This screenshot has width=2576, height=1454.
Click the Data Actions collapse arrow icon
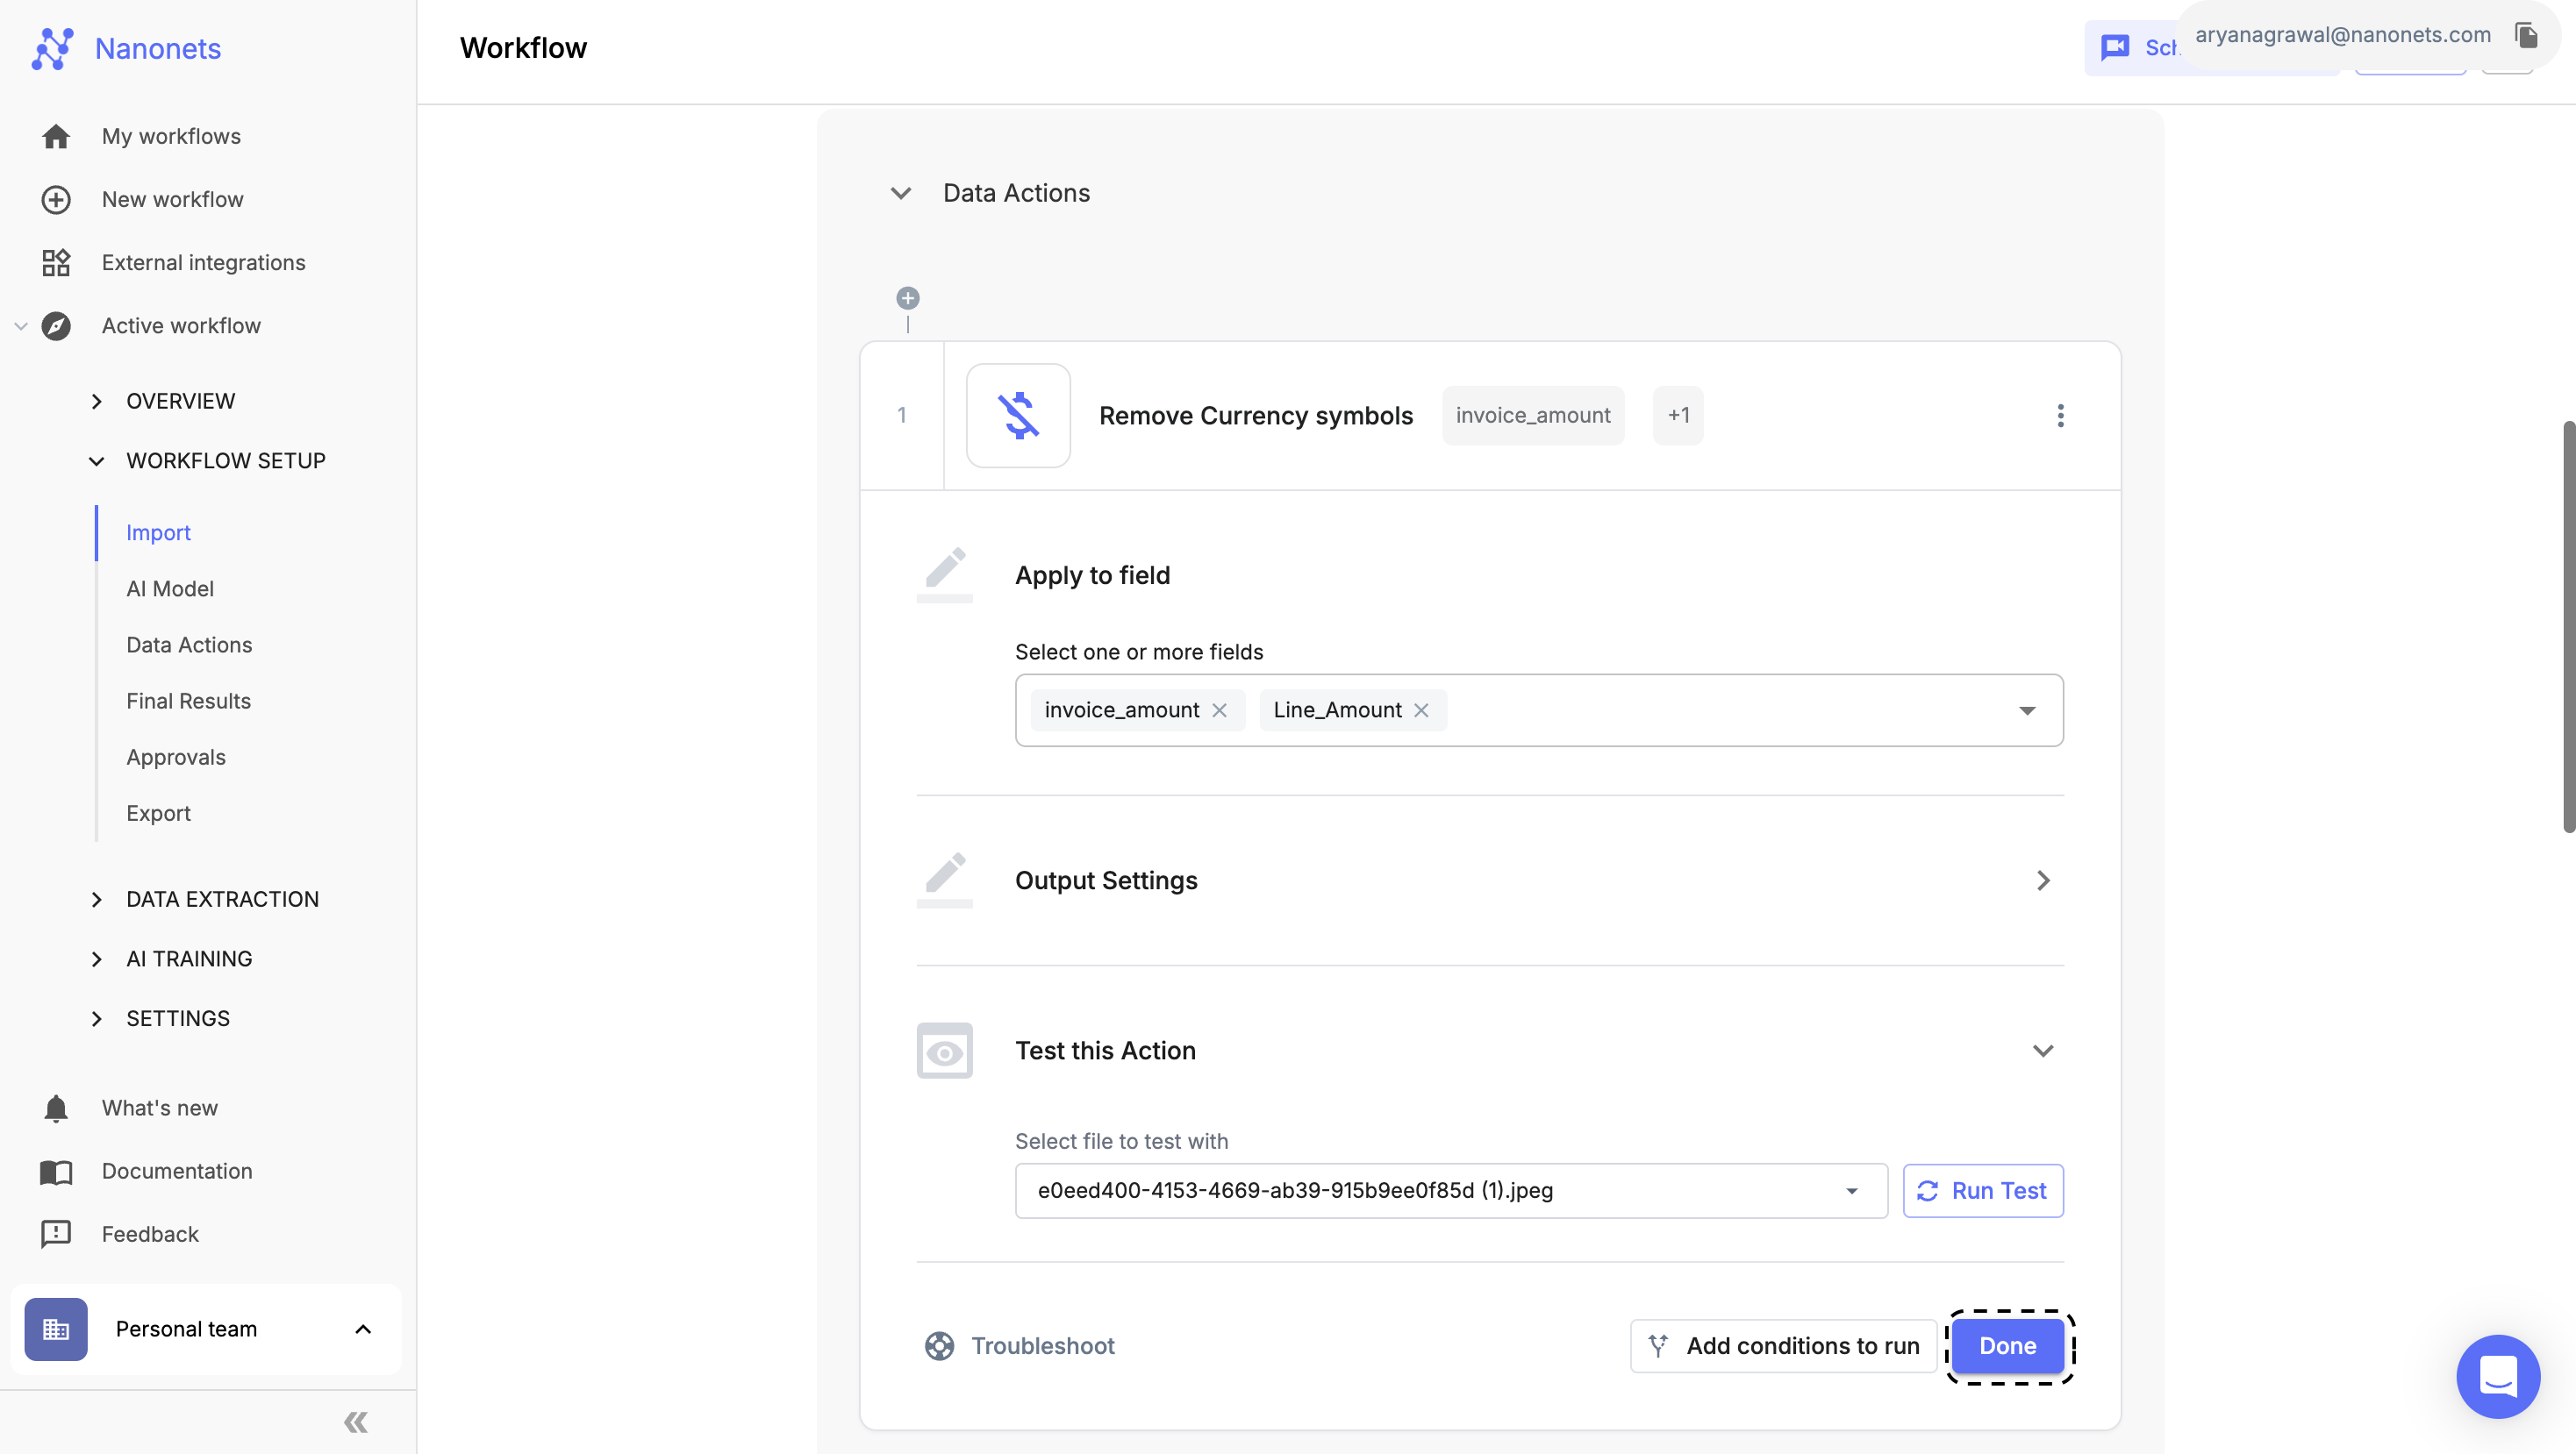[x=898, y=191]
